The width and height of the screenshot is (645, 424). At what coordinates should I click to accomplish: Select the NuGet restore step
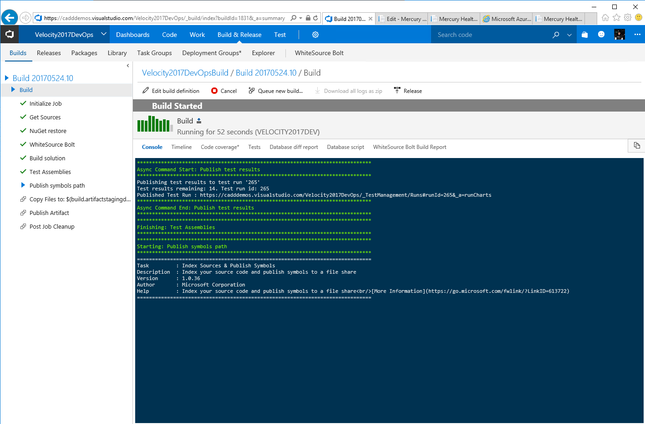pos(48,131)
